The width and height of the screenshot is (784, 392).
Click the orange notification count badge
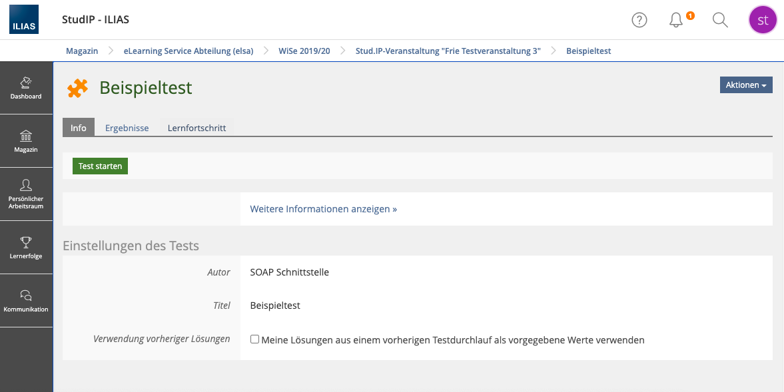coord(690,15)
